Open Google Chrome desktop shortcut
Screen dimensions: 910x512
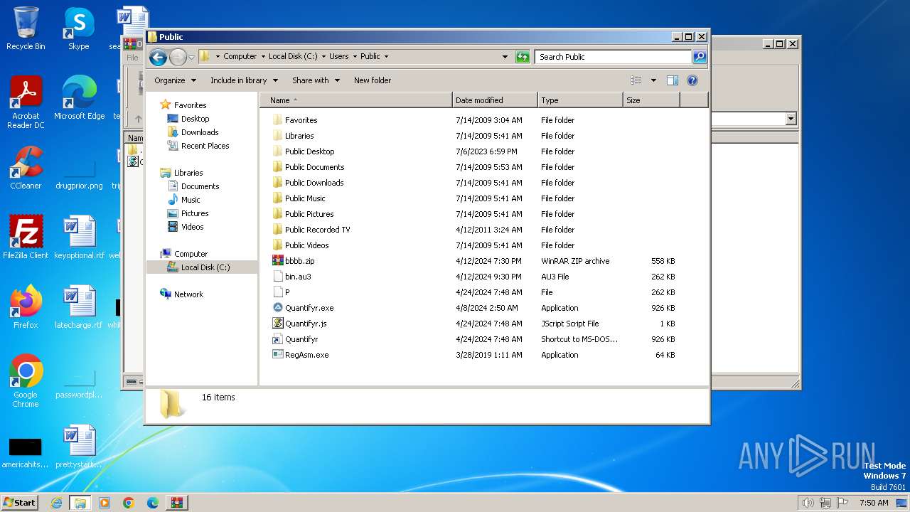tap(26, 380)
